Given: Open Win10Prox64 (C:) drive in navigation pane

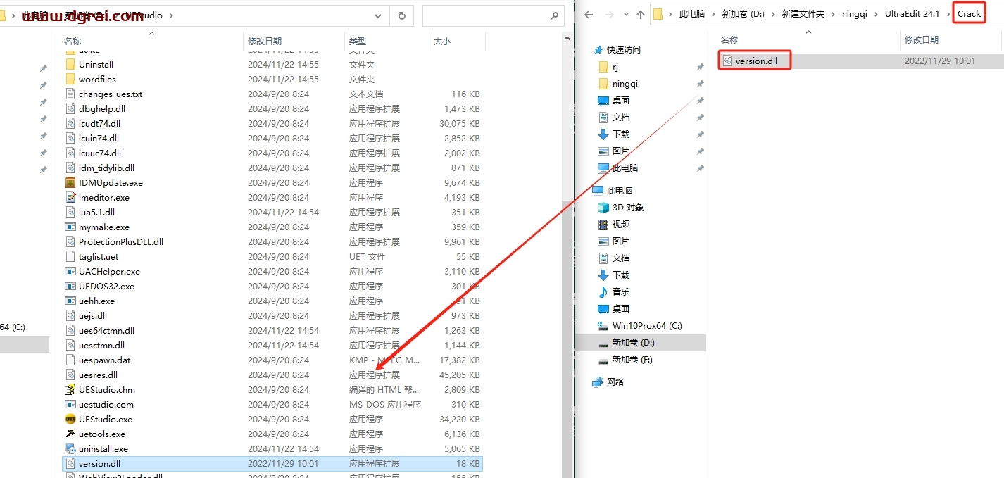Looking at the screenshot, I should click(639, 325).
